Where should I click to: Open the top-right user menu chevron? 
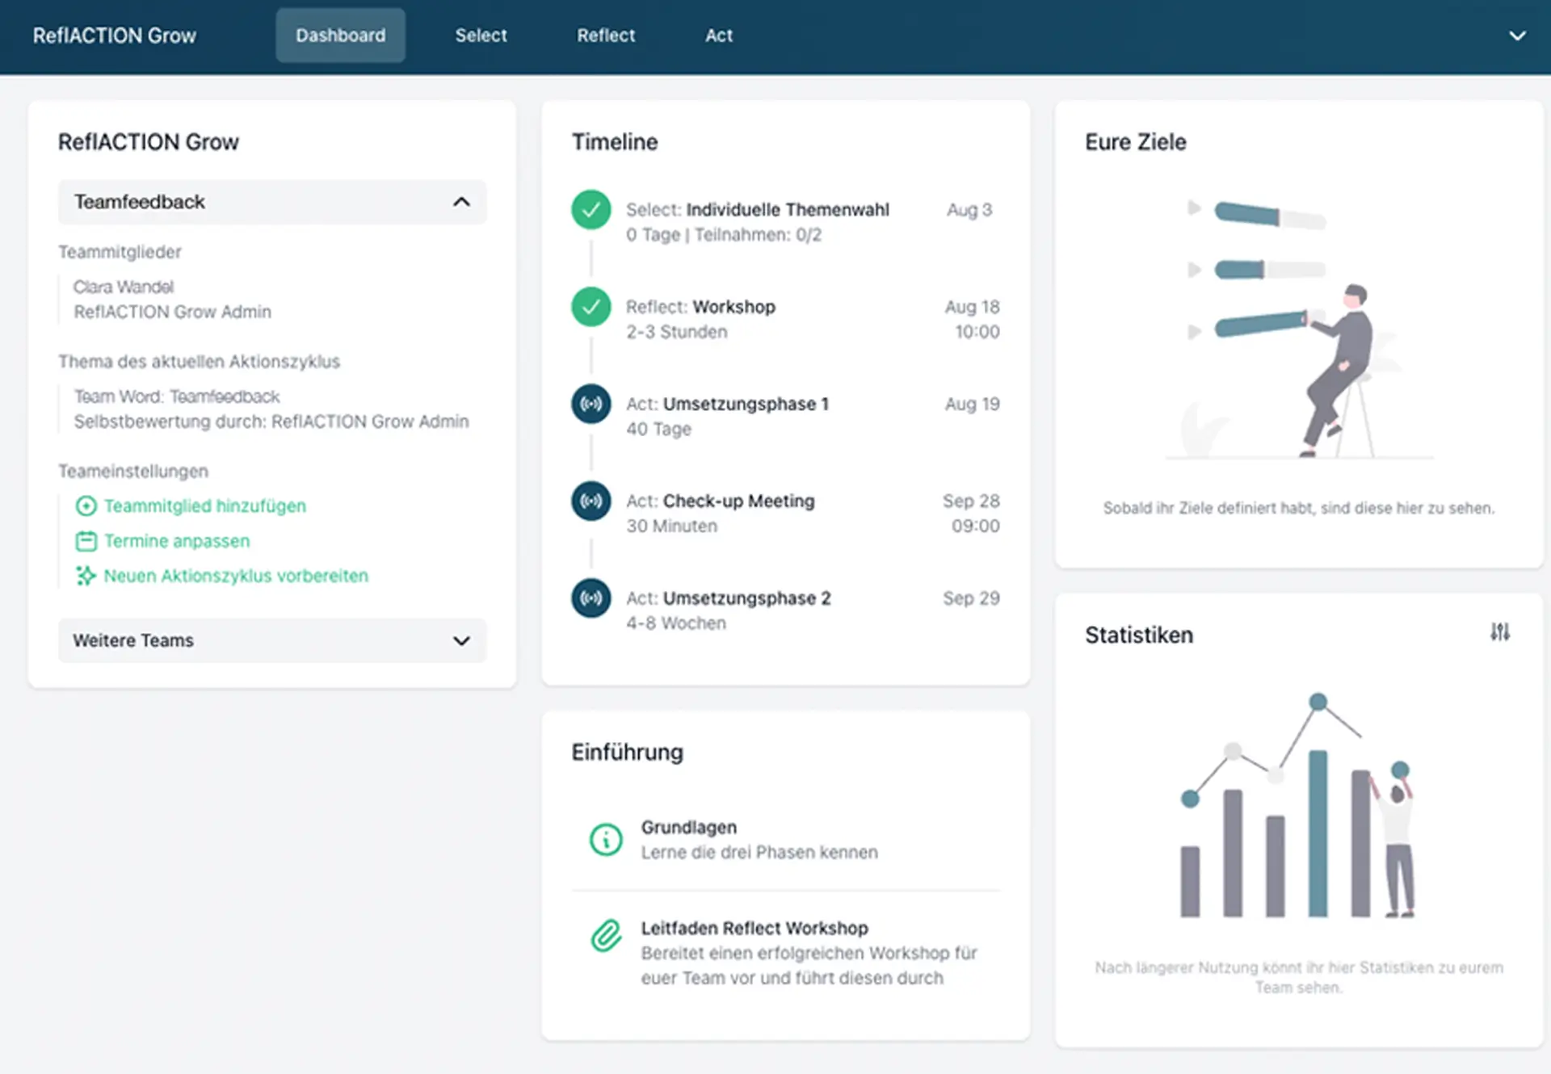(1517, 36)
